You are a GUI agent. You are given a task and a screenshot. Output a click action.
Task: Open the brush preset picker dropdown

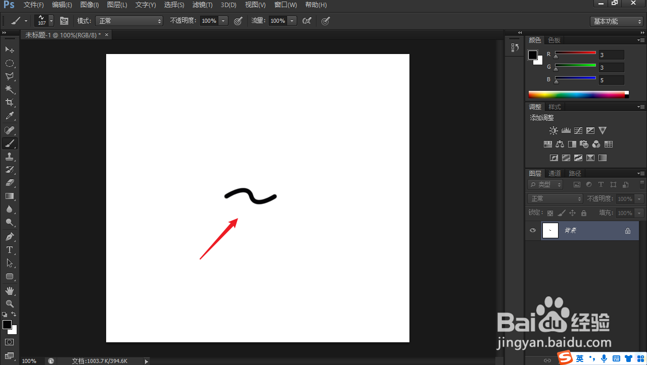[x=51, y=21]
